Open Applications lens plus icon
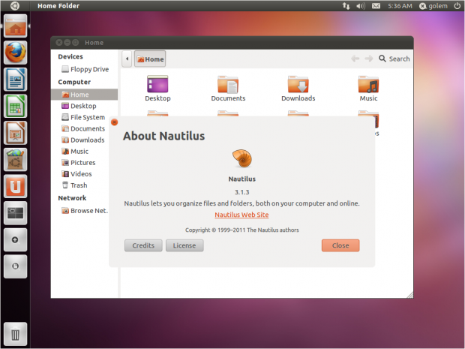 tap(16, 239)
